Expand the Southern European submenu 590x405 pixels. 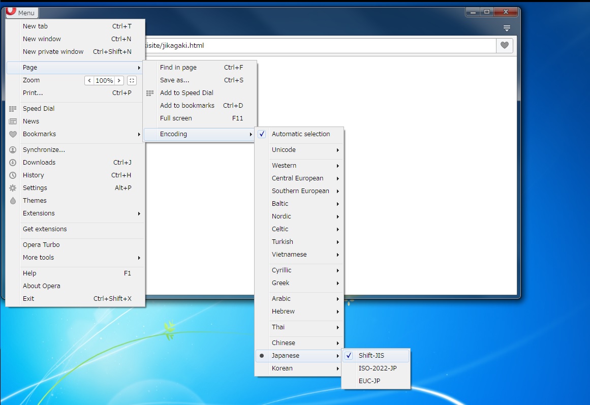(x=299, y=191)
